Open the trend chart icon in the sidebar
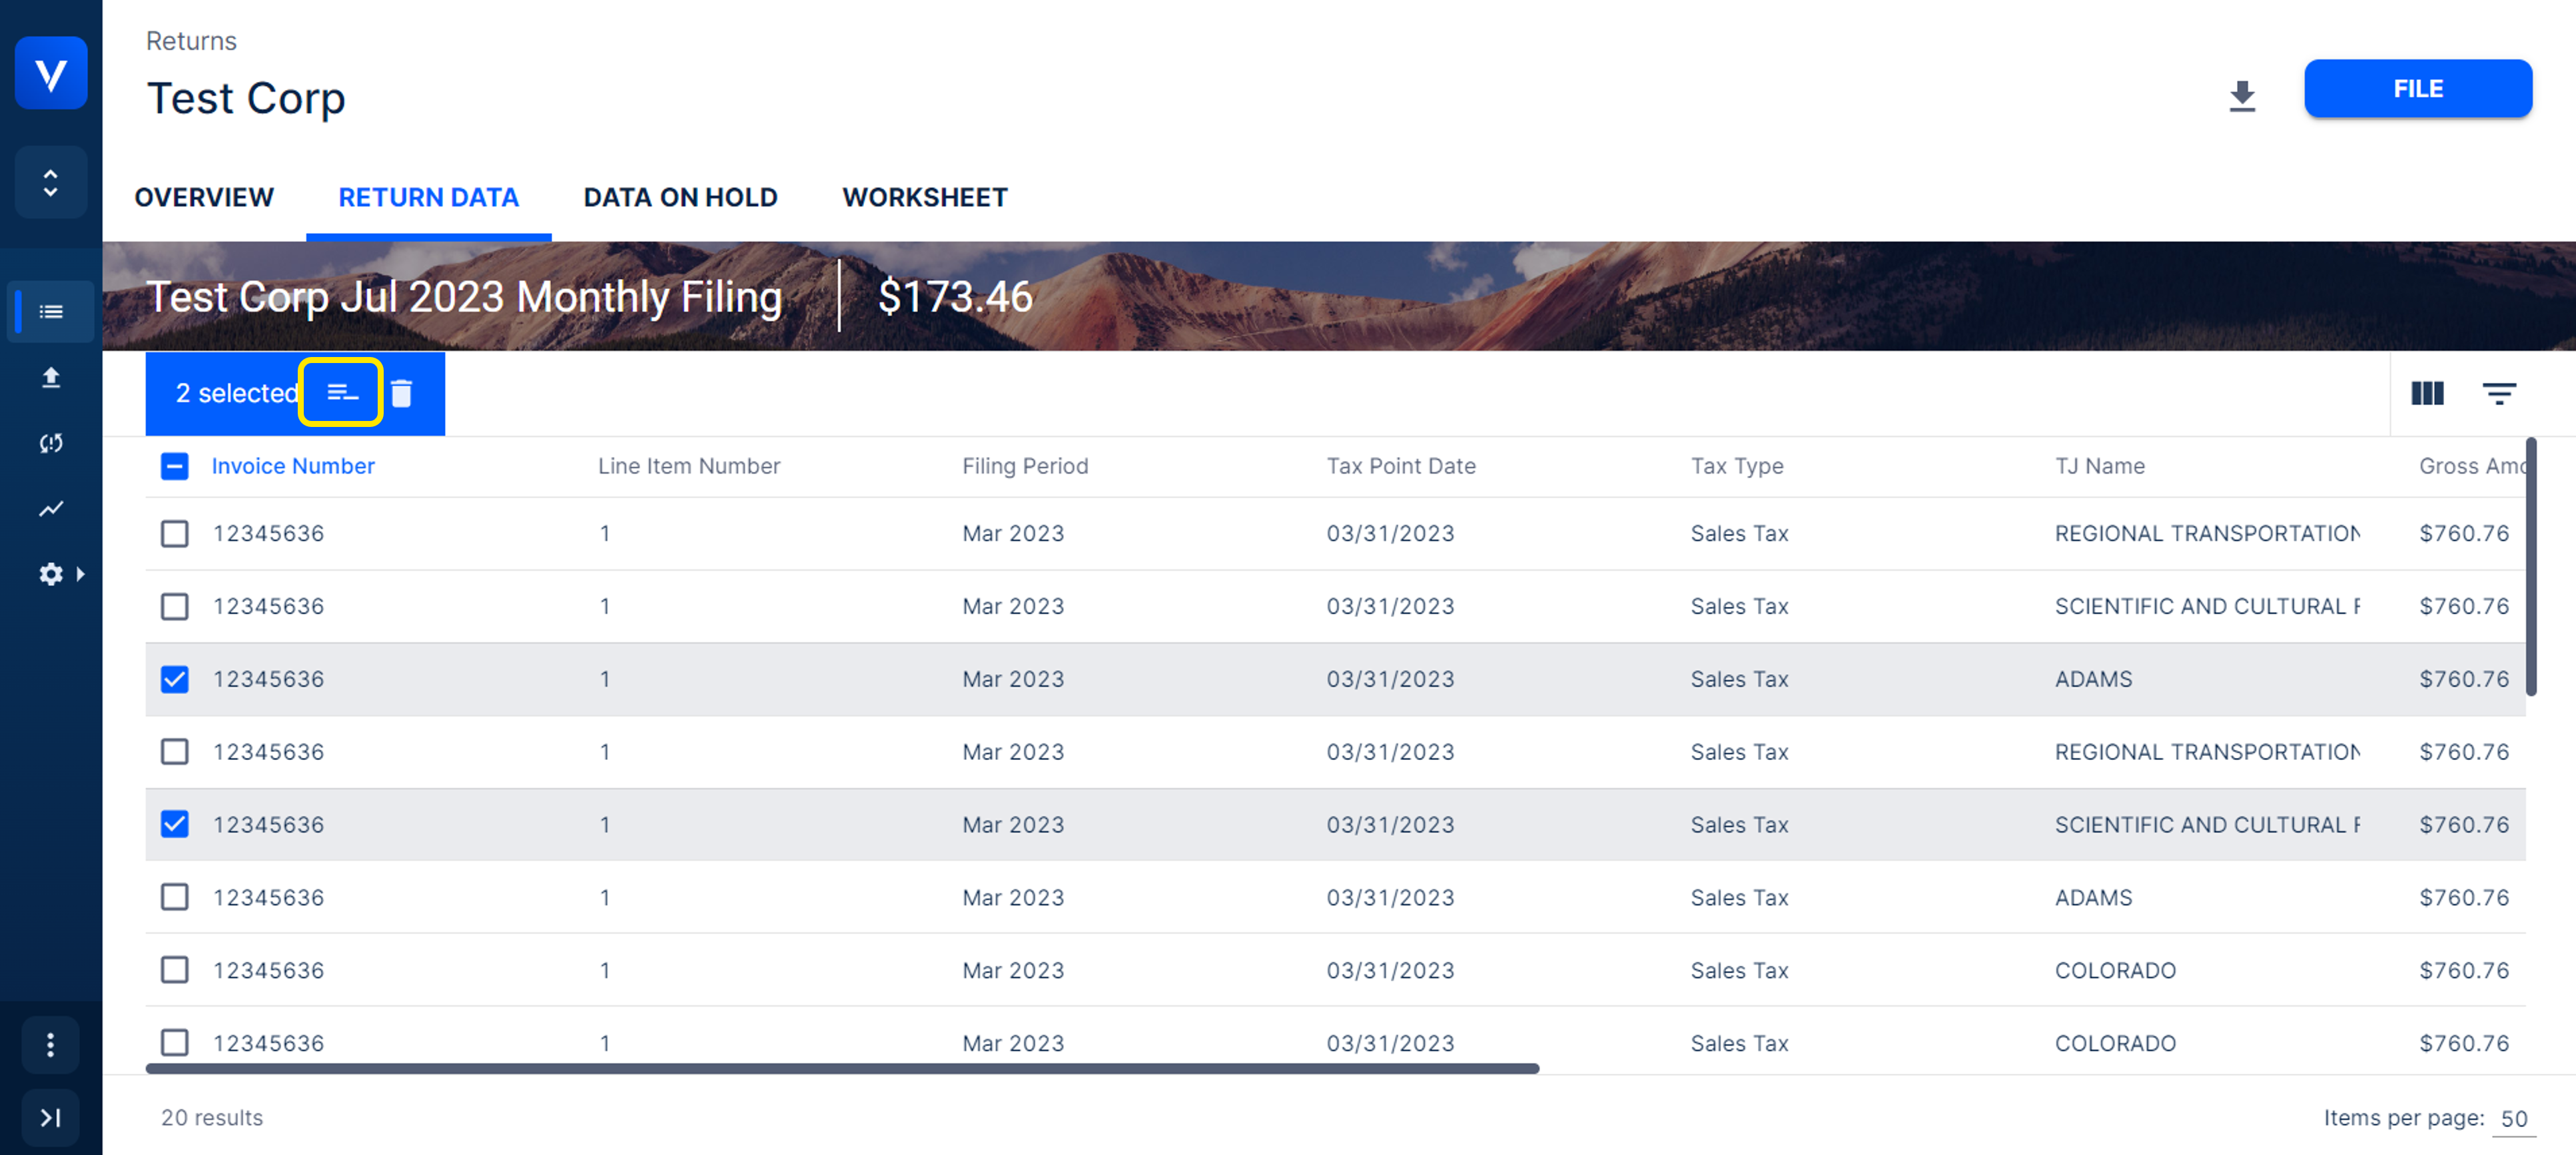The image size is (2576, 1155). pyautogui.click(x=51, y=509)
